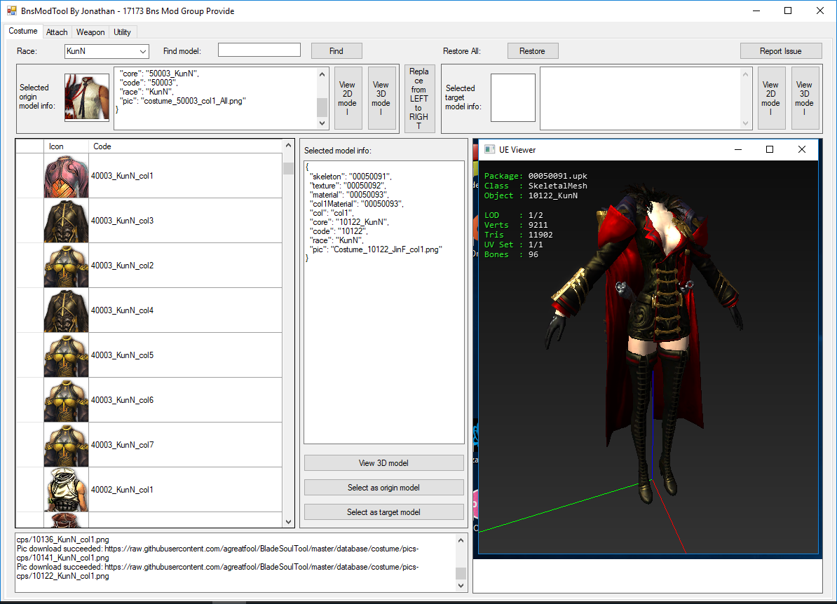Open the Weapon tab
837x604 pixels.
click(90, 32)
